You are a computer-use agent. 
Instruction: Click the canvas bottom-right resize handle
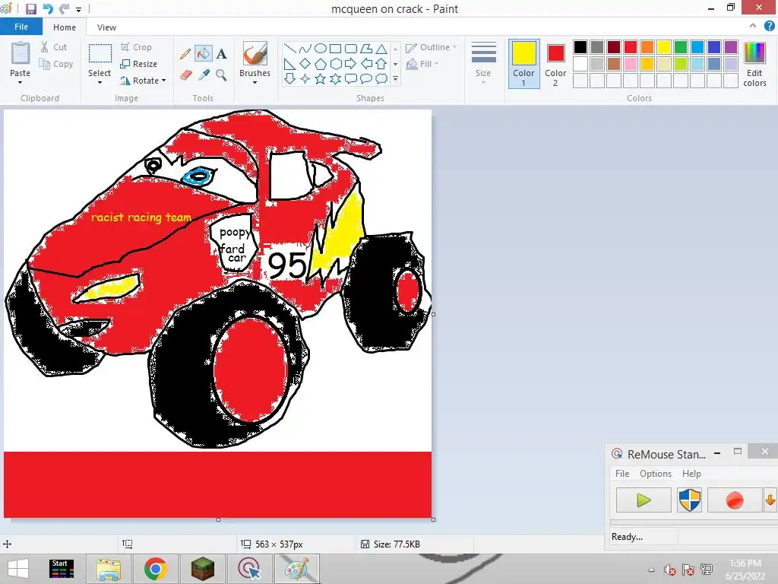click(x=434, y=520)
